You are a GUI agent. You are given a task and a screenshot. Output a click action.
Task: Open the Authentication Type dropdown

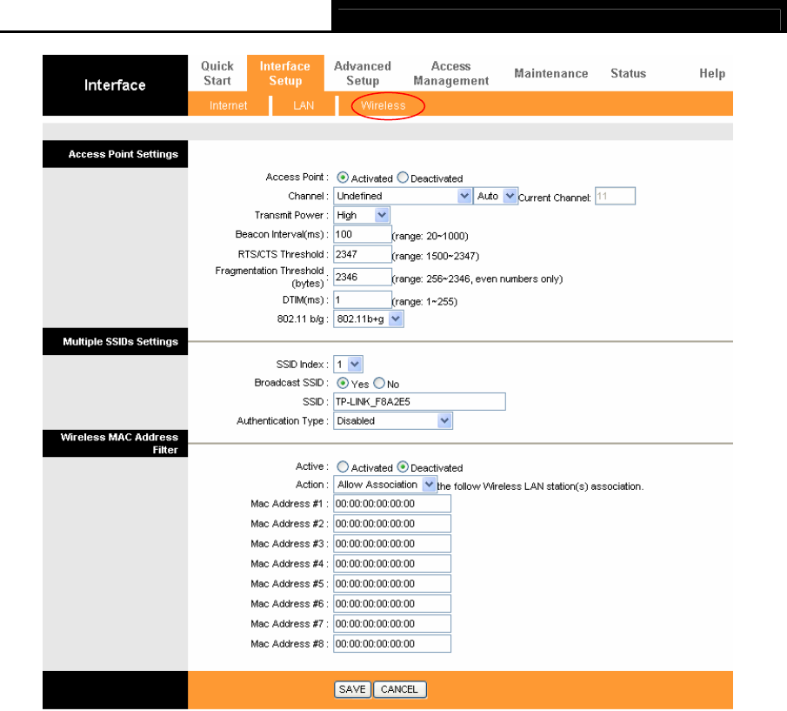point(393,421)
